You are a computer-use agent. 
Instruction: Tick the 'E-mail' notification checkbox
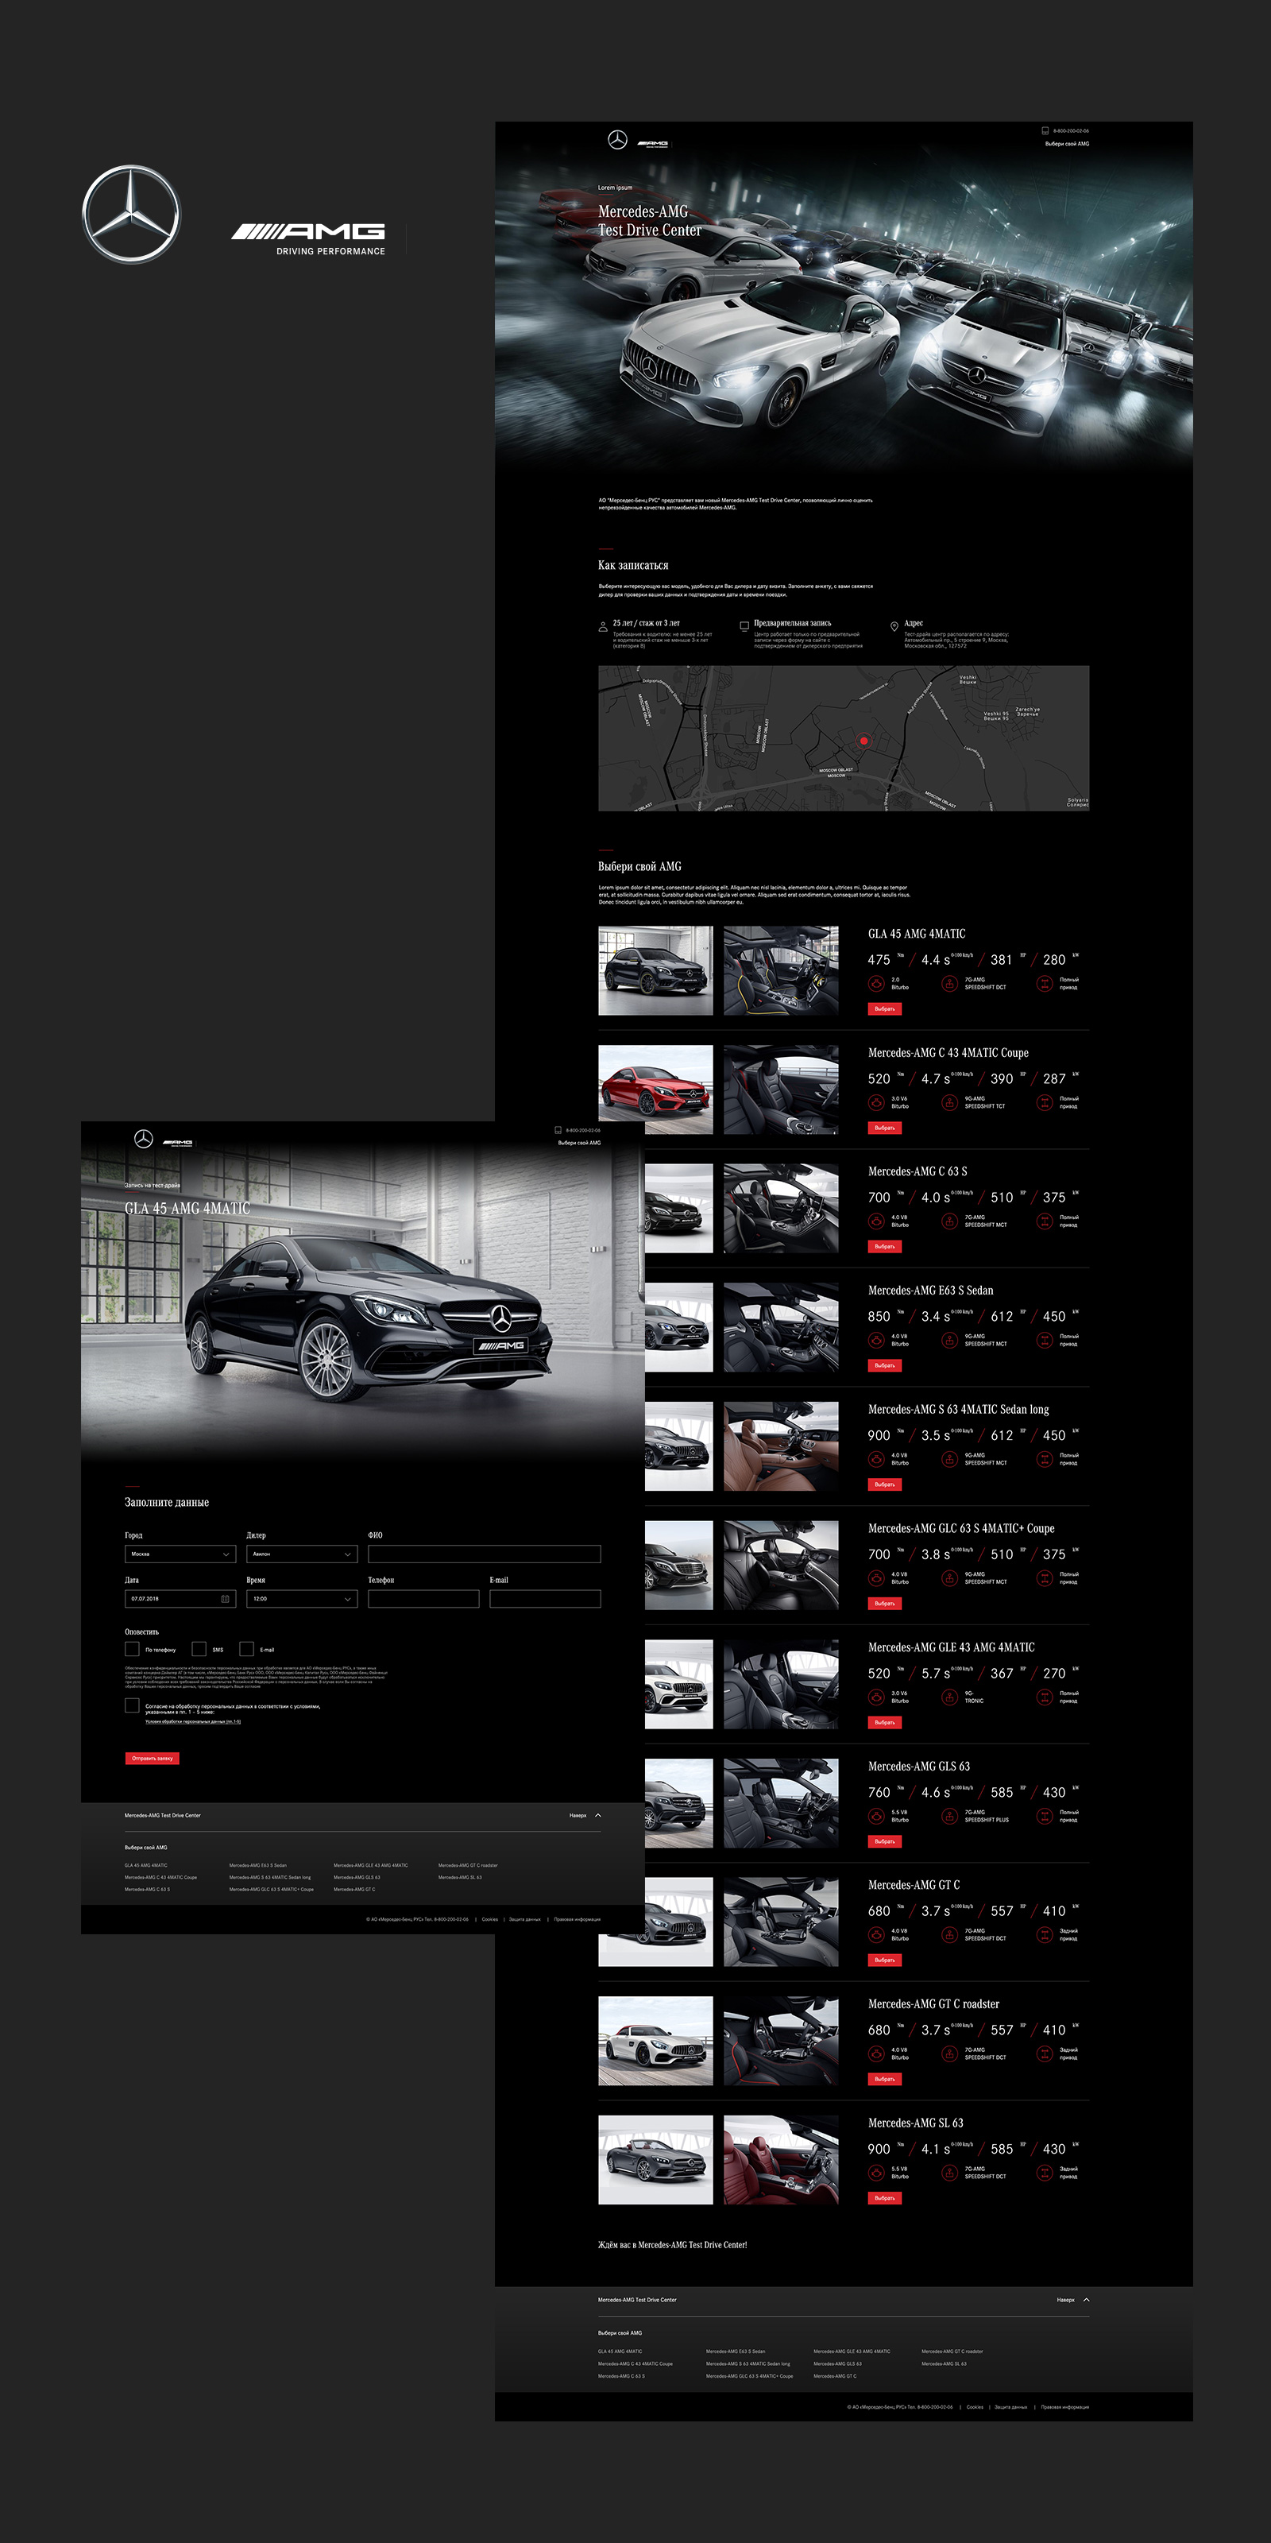(247, 1649)
